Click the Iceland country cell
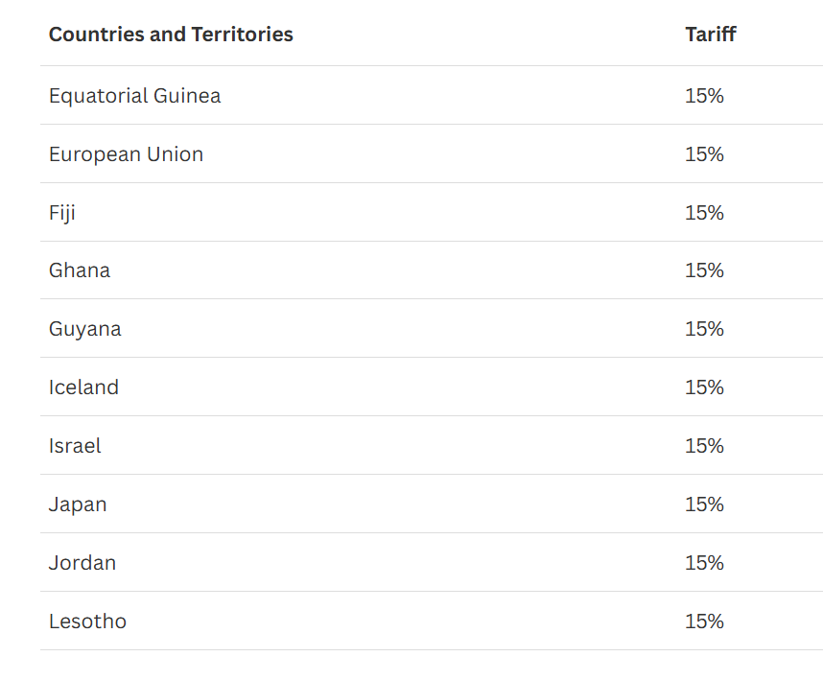 tap(84, 387)
